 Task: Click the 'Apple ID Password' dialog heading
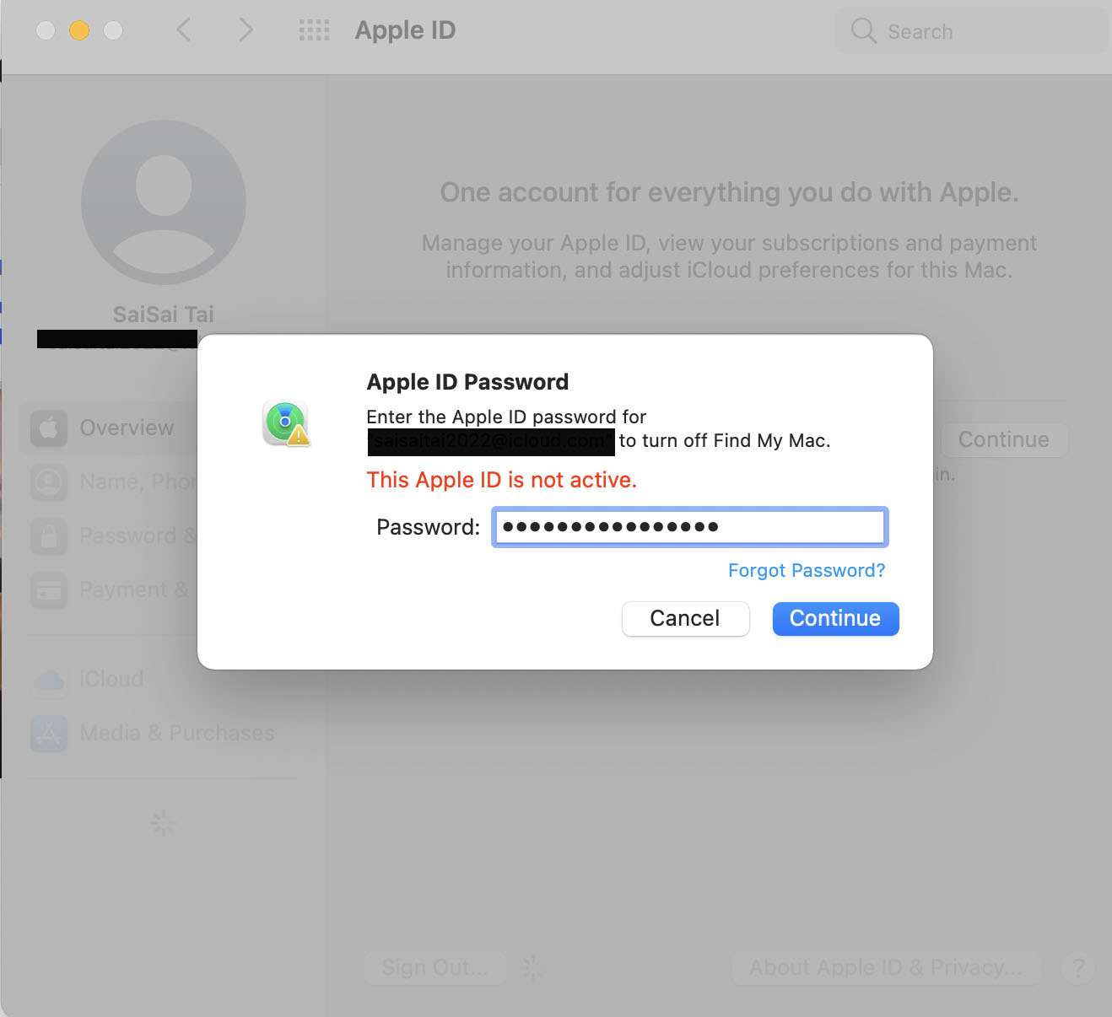point(468,382)
